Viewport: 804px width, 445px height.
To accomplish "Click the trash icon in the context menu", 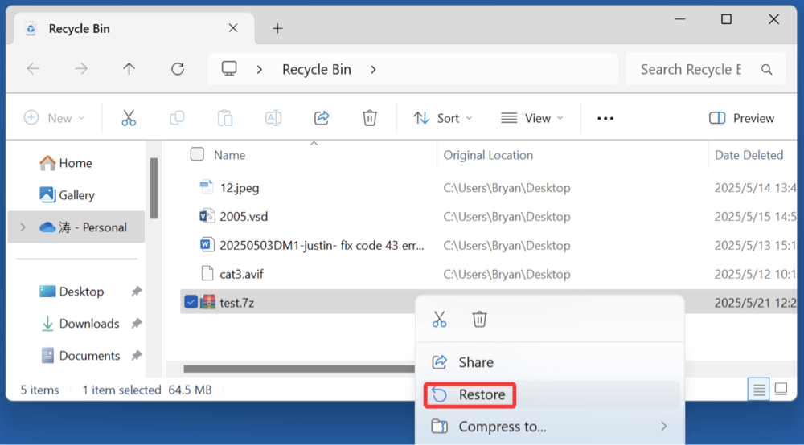I will [x=479, y=319].
